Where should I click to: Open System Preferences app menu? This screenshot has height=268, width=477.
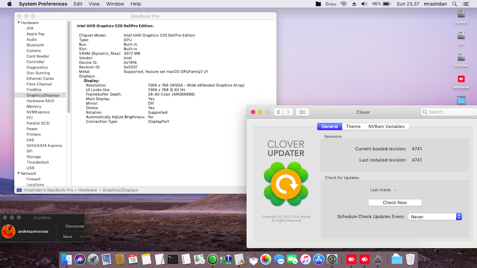43,4
